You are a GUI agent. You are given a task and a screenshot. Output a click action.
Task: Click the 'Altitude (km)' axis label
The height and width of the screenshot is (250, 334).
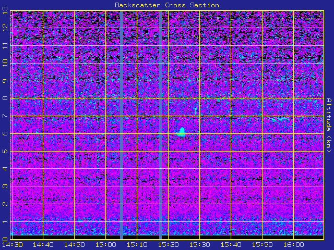pyautogui.click(x=329, y=125)
